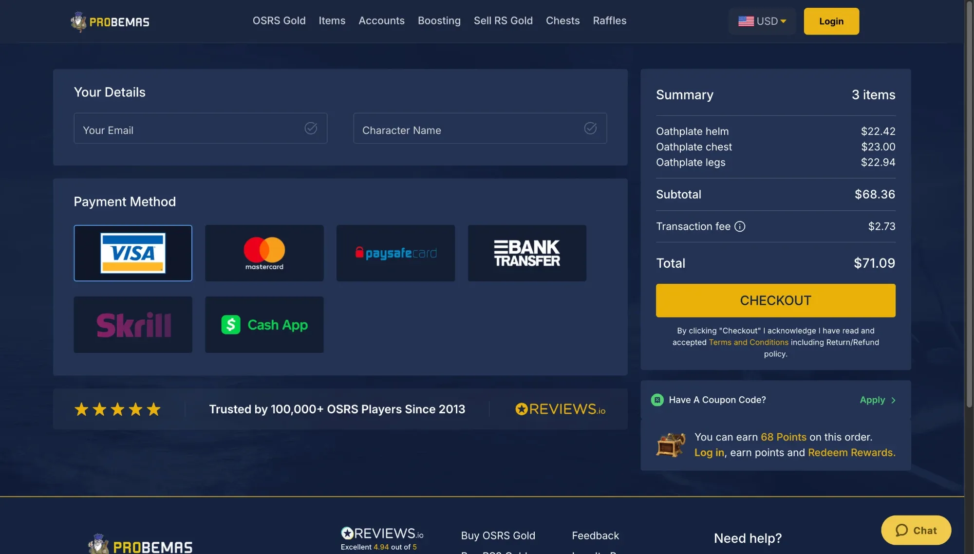Click the checkmark icon in email field
This screenshot has width=974, height=554.
[x=311, y=129]
